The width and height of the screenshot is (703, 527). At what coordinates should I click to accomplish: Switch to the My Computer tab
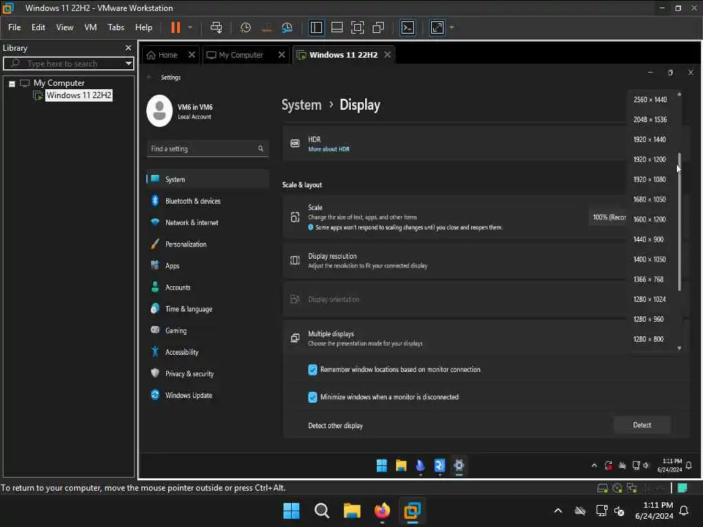point(235,55)
